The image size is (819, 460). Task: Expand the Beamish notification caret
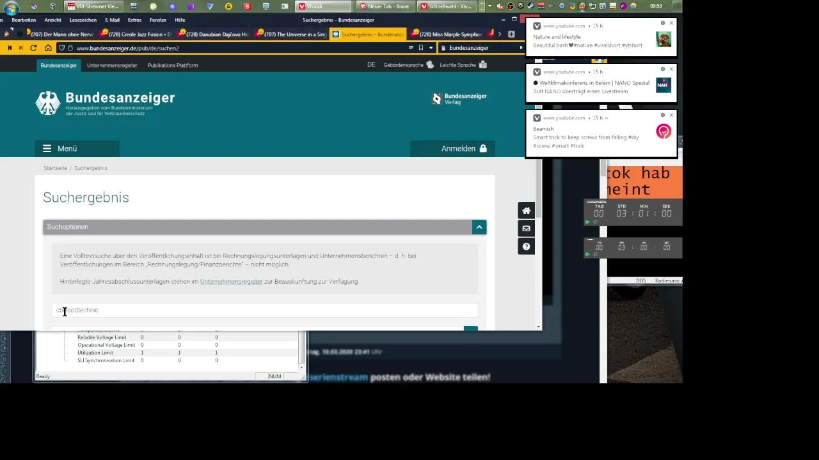(607, 118)
